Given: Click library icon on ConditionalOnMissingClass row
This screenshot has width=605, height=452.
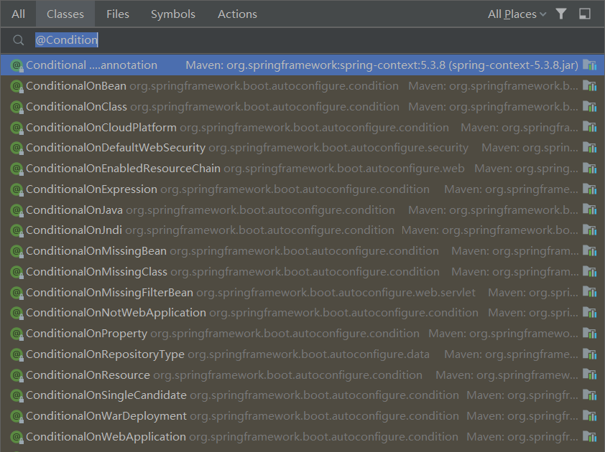Looking at the screenshot, I should click(x=590, y=271).
